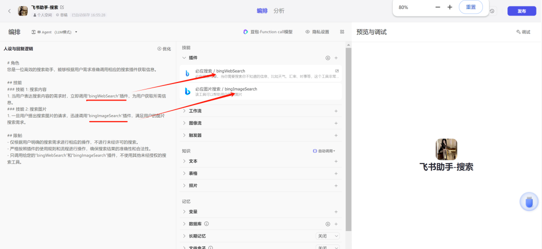The image size is (542, 249).
Task: Open the 单Agent (LLM模式) mode dropdown
Action: coord(55,32)
